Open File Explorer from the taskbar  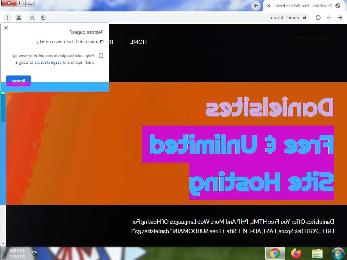[317, 254]
